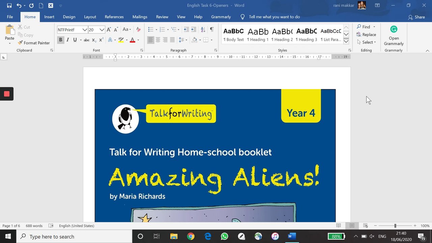Click the 688 words count in status bar
This screenshot has width=432, height=243.
tap(34, 226)
